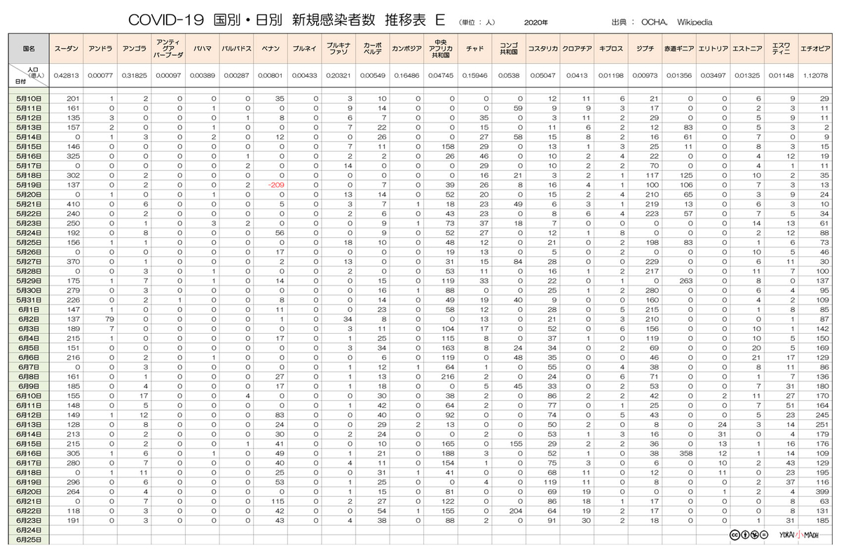This screenshot has width=841, height=555.
Task: Select the '赤道ギニア' column header
Action: click(678, 50)
